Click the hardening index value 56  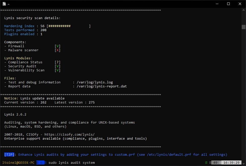42,26
